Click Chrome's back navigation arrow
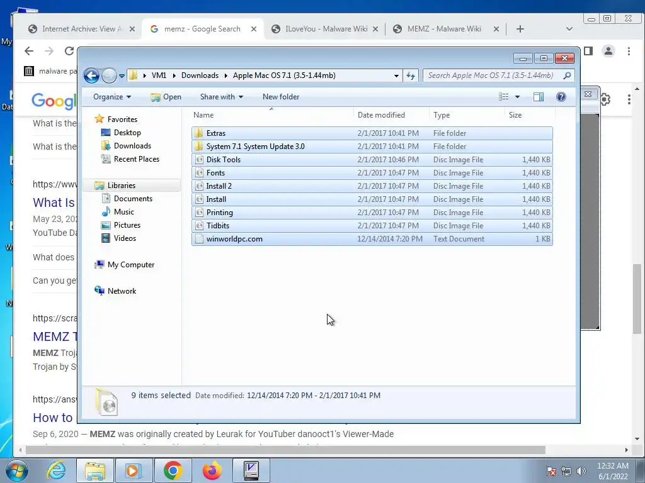The height and width of the screenshot is (483, 645). pyautogui.click(x=29, y=51)
